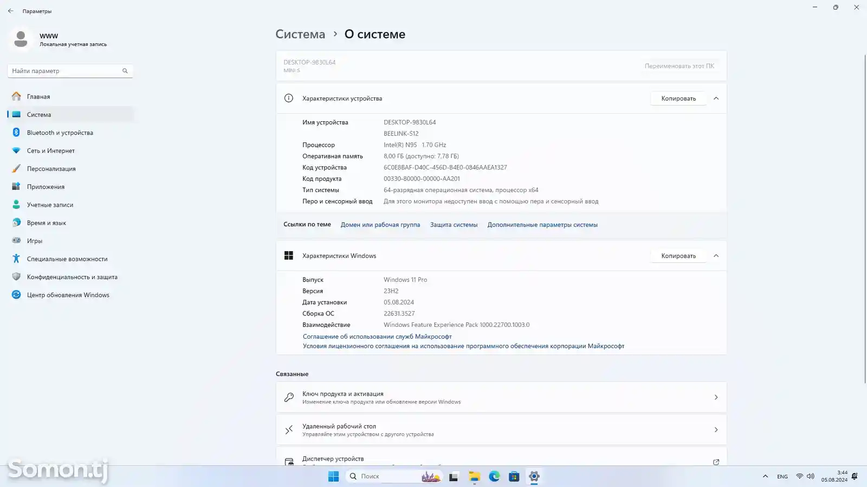
Task: Open Удаленный рабочий стол chevron
Action: (x=716, y=430)
